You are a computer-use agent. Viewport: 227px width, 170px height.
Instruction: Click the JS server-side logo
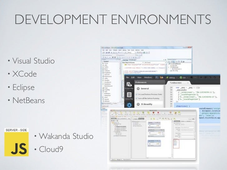click(17, 142)
